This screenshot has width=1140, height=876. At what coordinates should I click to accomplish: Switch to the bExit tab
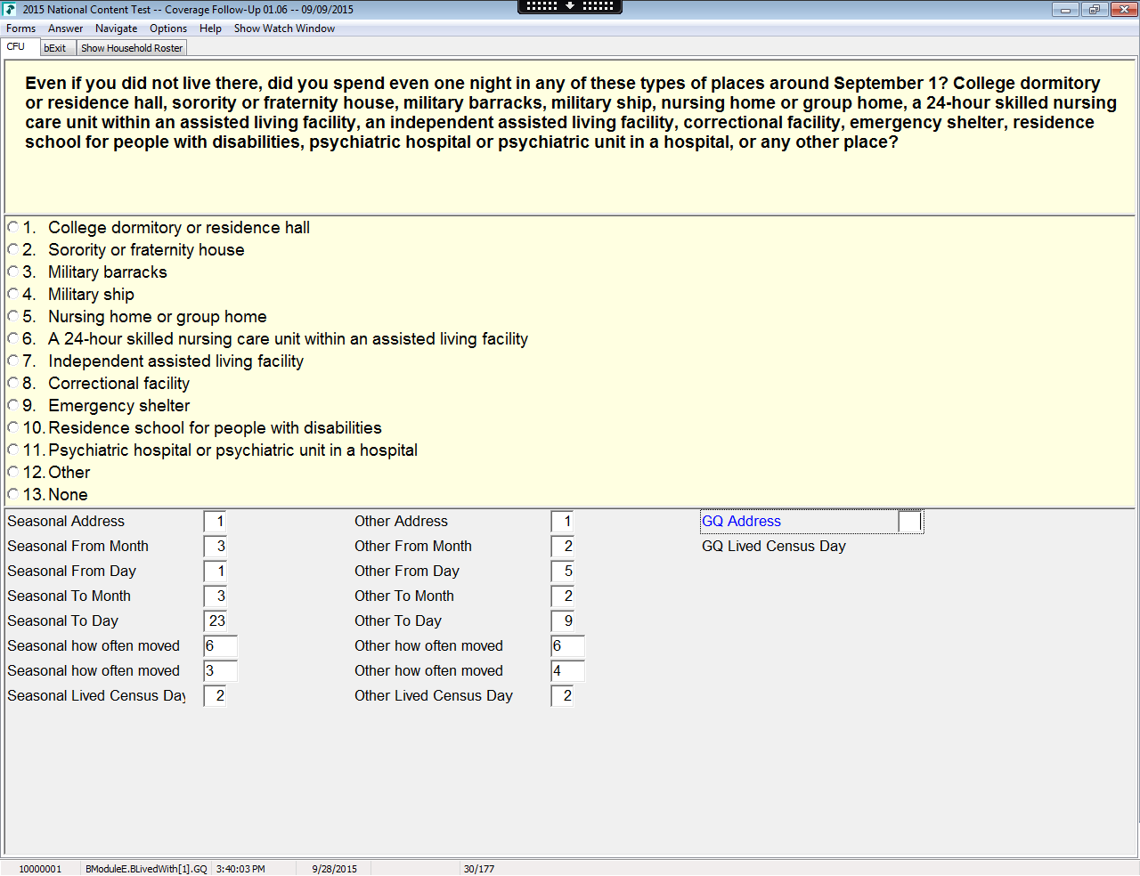click(x=58, y=48)
